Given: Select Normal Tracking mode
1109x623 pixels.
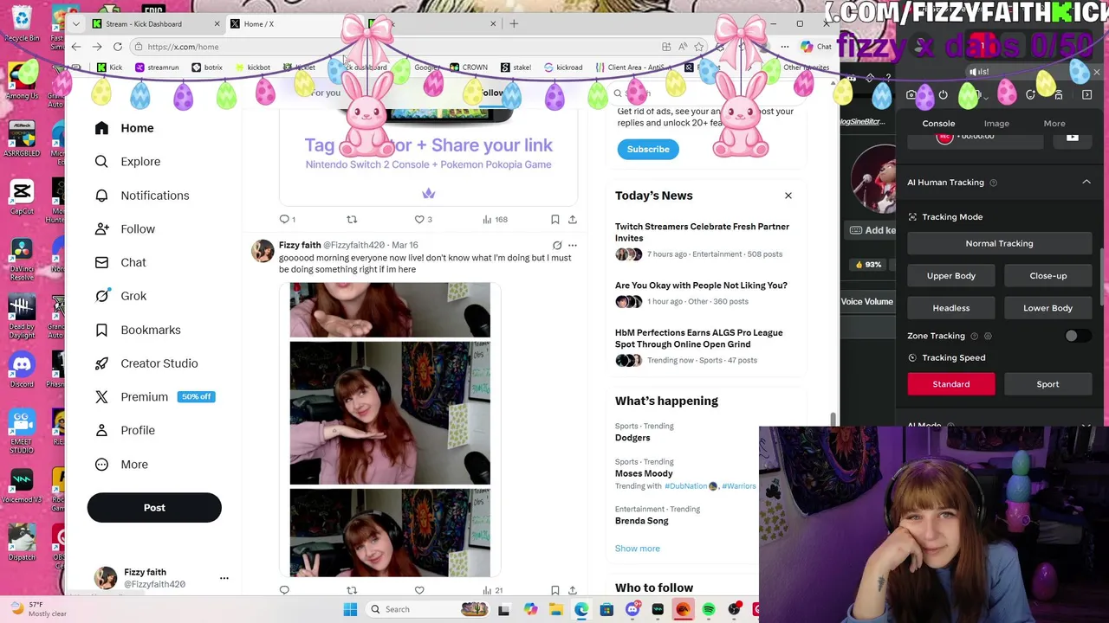Looking at the screenshot, I should [999, 243].
